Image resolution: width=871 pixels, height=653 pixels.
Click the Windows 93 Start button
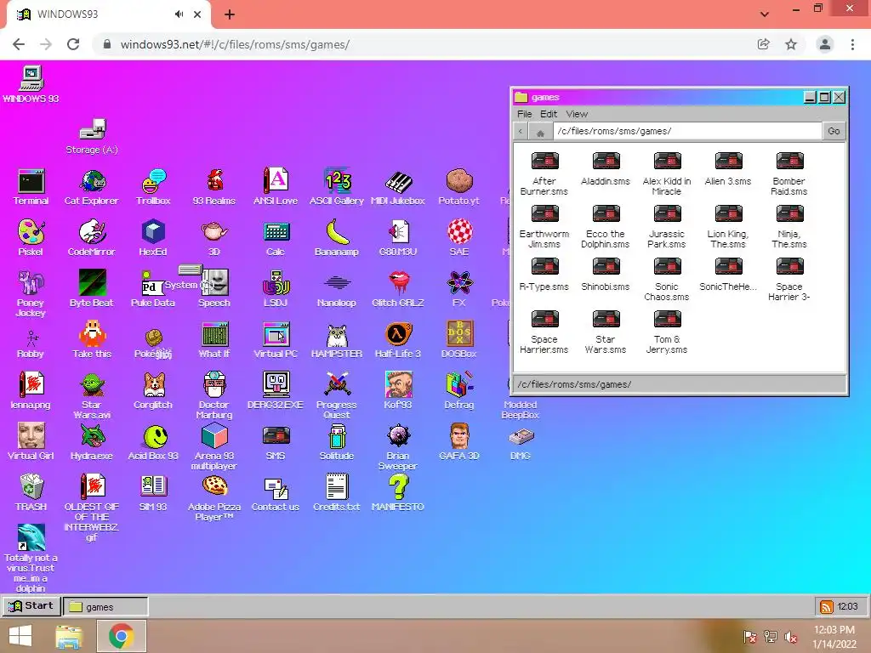(x=31, y=605)
